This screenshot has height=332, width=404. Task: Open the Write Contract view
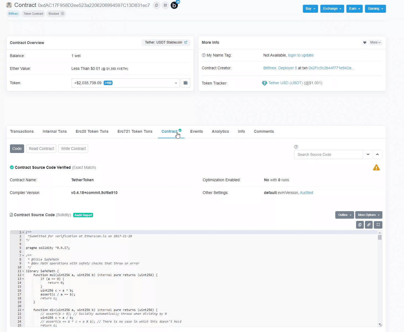click(73, 149)
